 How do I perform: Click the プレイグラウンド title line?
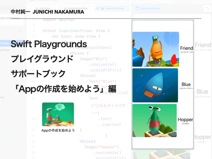point(42,59)
